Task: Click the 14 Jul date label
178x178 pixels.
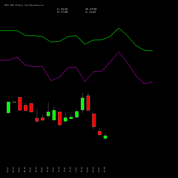Action: tap(59, 170)
